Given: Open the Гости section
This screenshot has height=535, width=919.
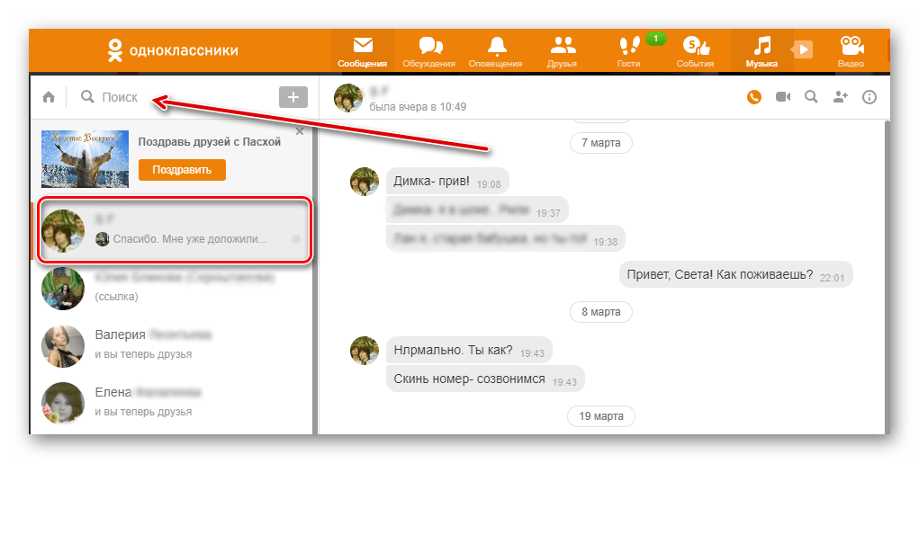Looking at the screenshot, I should click(629, 51).
